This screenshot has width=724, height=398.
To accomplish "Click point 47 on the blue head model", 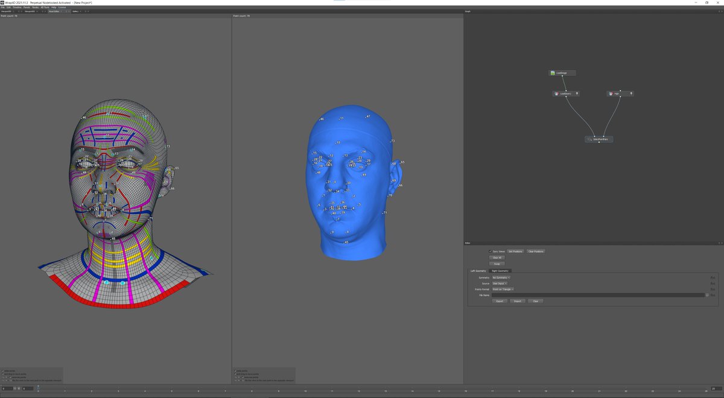I will click(x=368, y=116).
